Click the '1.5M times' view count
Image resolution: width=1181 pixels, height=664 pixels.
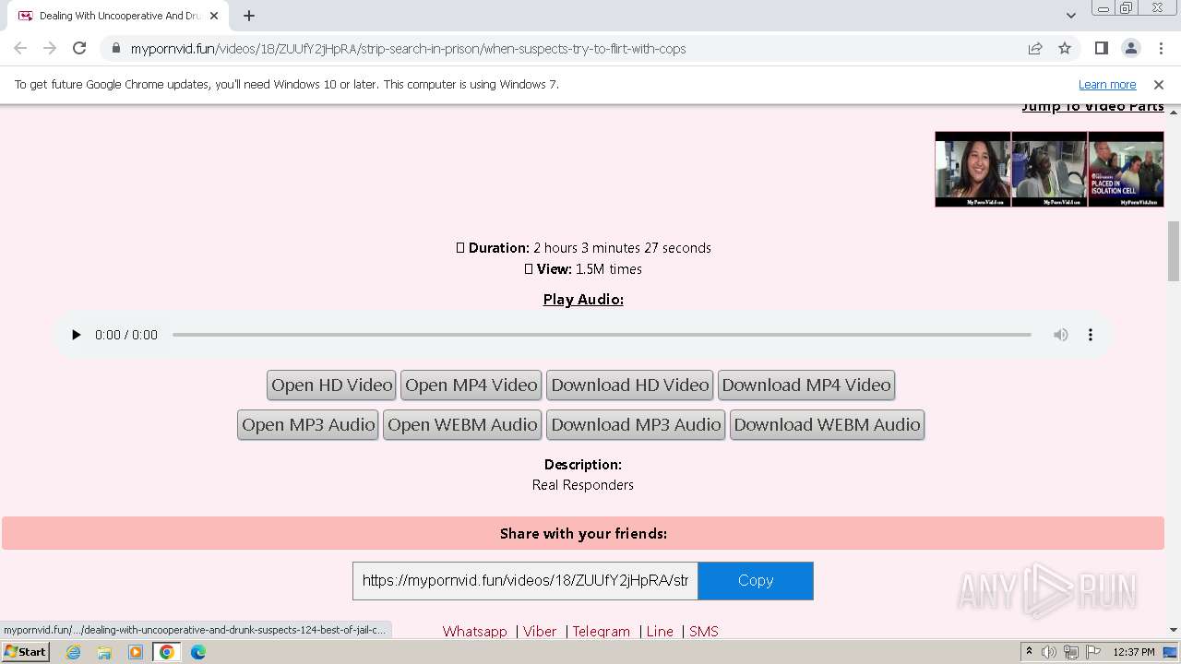[x=609, y=269]
